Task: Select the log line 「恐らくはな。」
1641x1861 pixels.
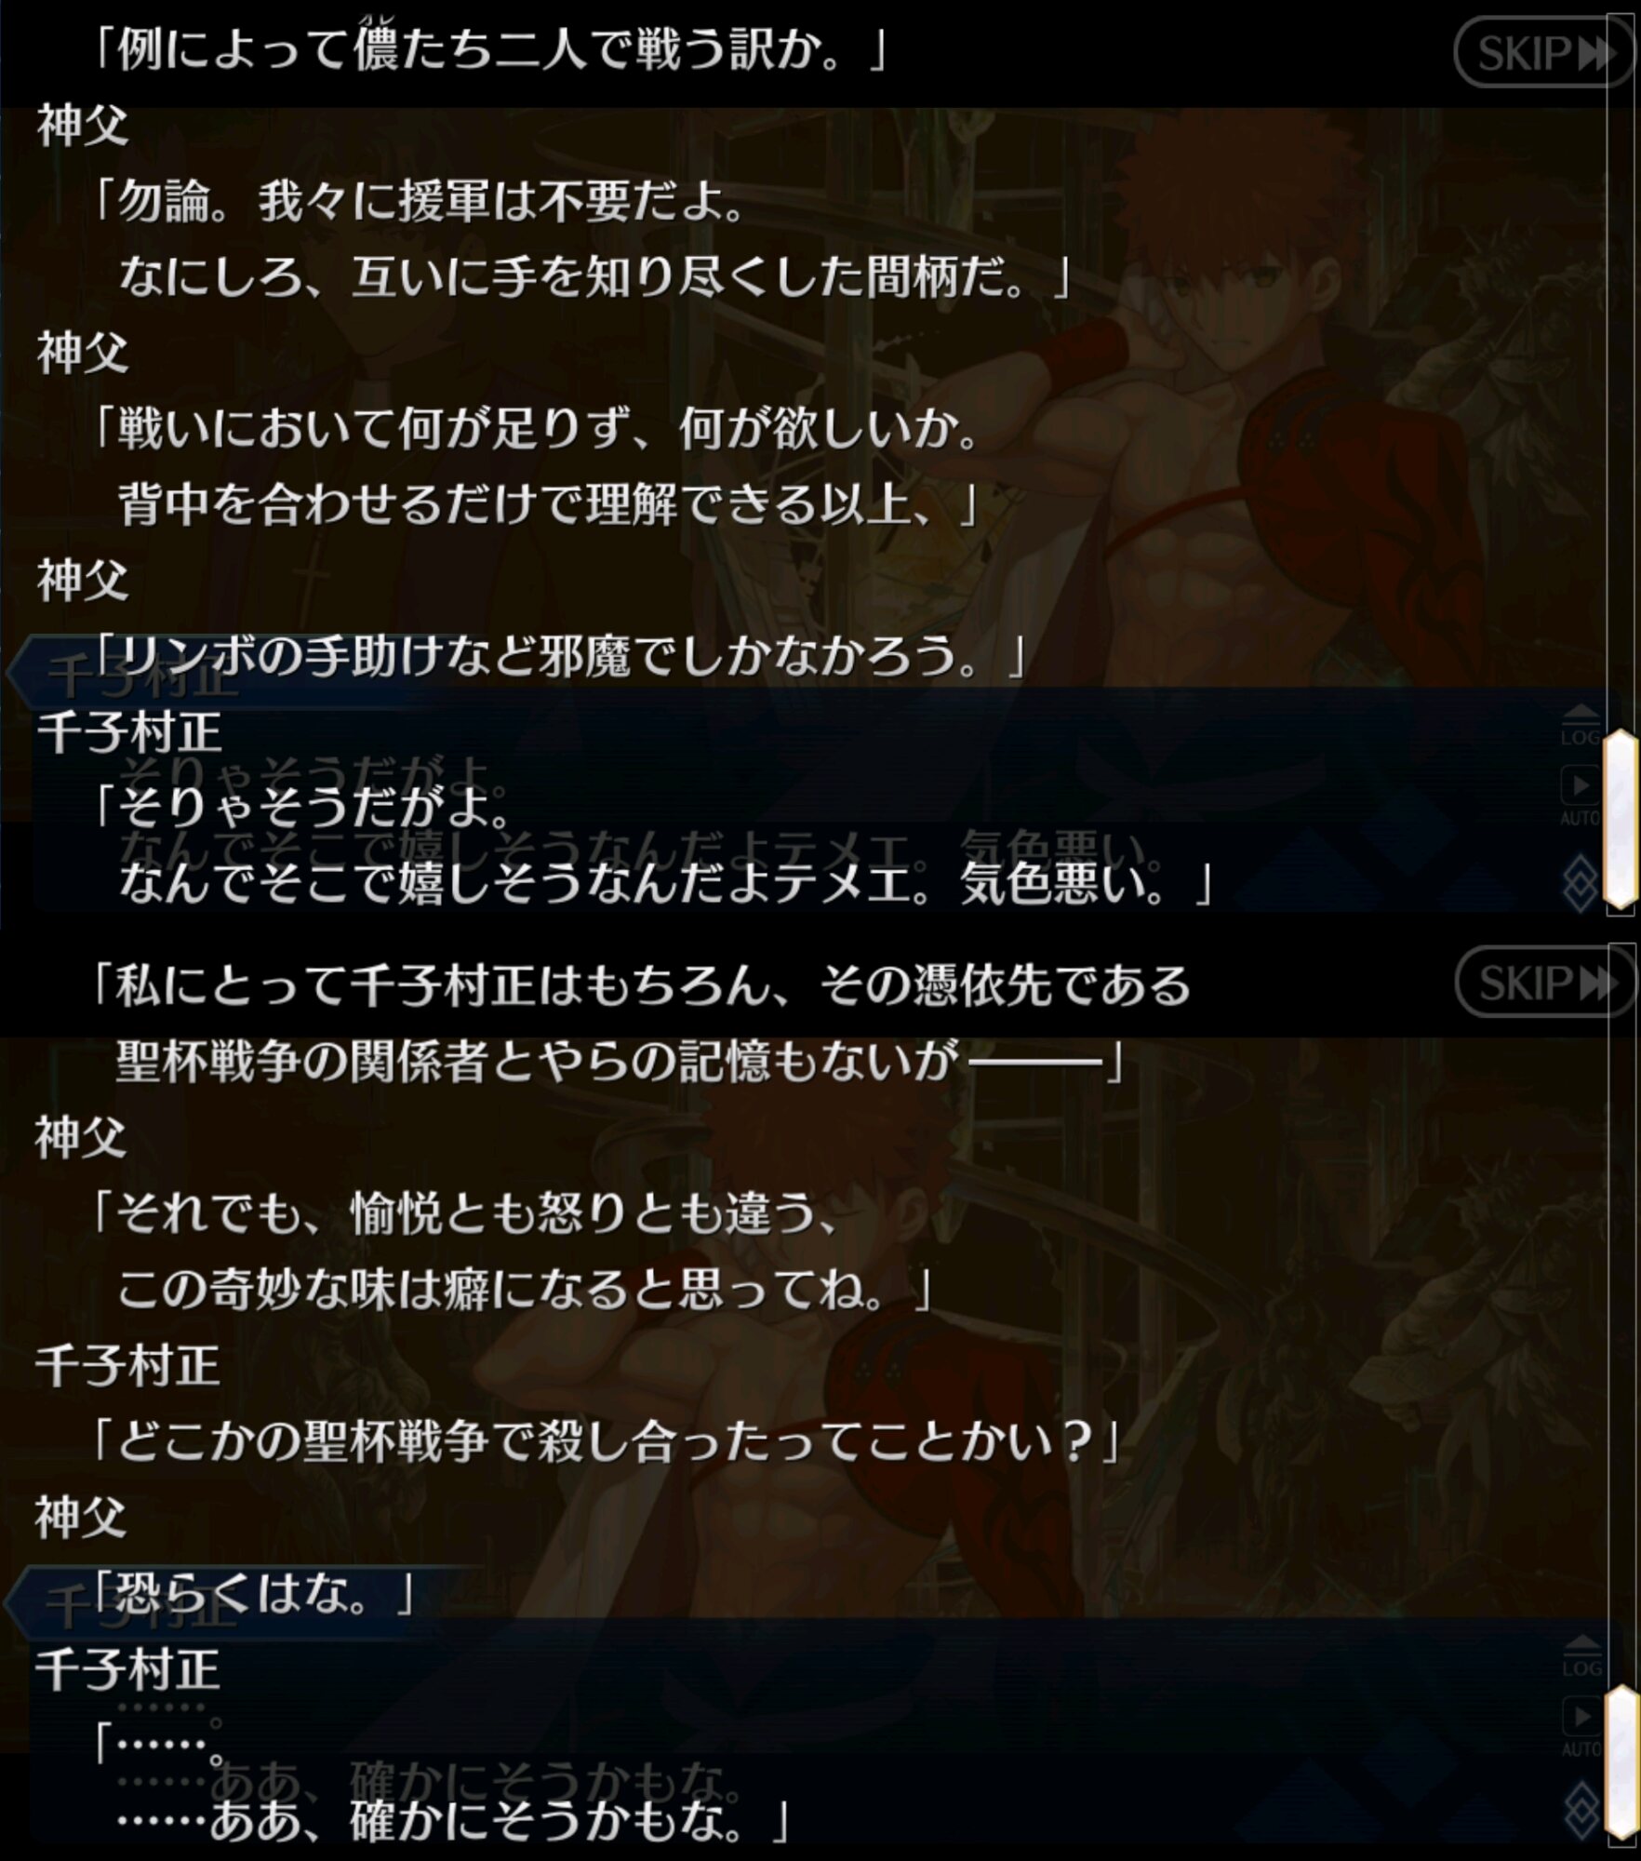Action: click(x=251, y=1591)
